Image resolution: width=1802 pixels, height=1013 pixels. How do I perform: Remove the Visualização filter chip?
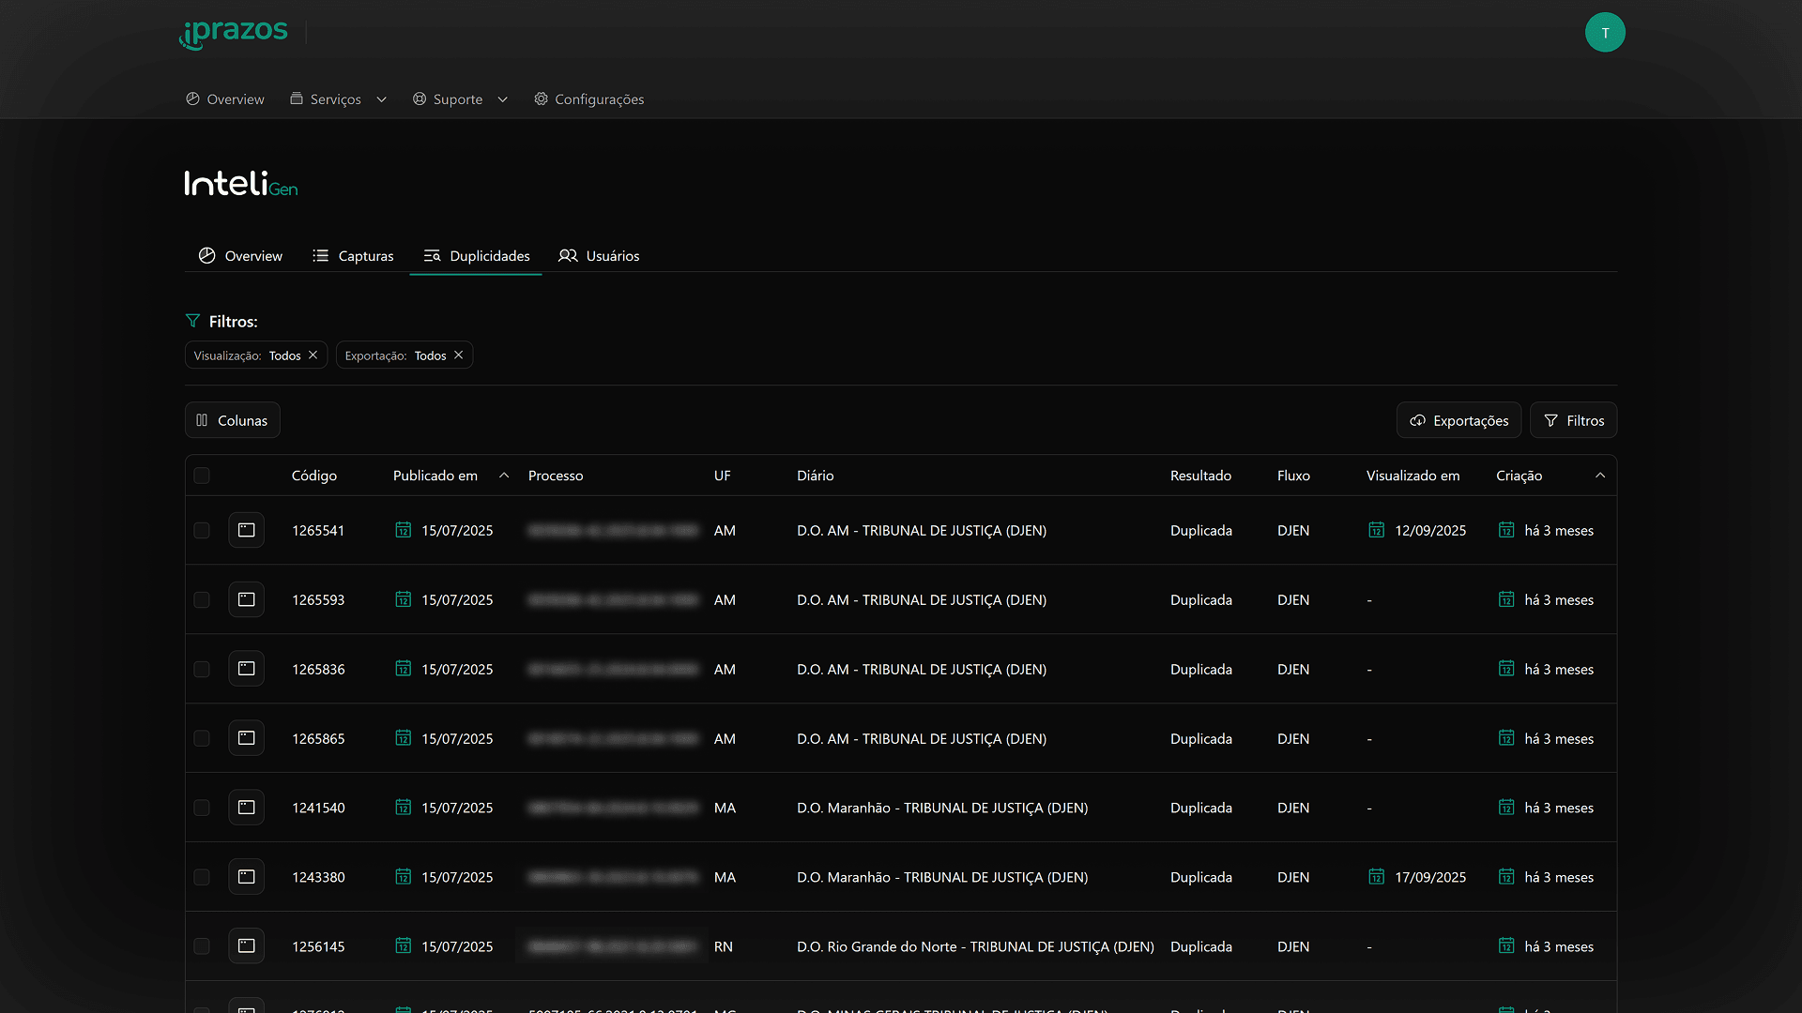(313, 355)
